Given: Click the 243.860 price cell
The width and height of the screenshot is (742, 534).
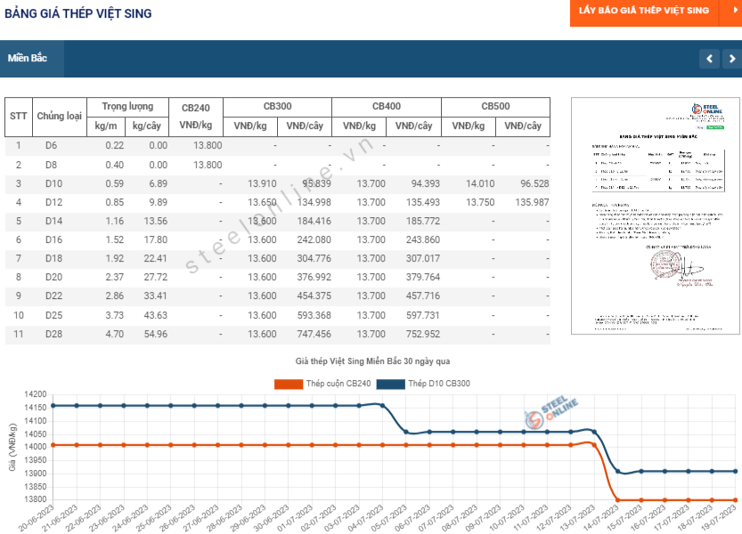Looking at the screenshot, I should [x=423, y=239].
